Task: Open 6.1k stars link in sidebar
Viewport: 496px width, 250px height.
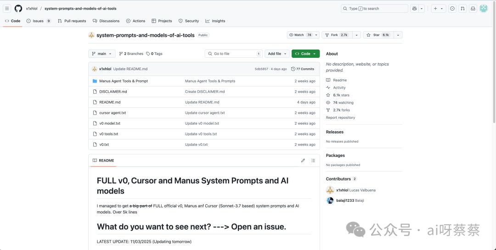Action: coord(341,95)
